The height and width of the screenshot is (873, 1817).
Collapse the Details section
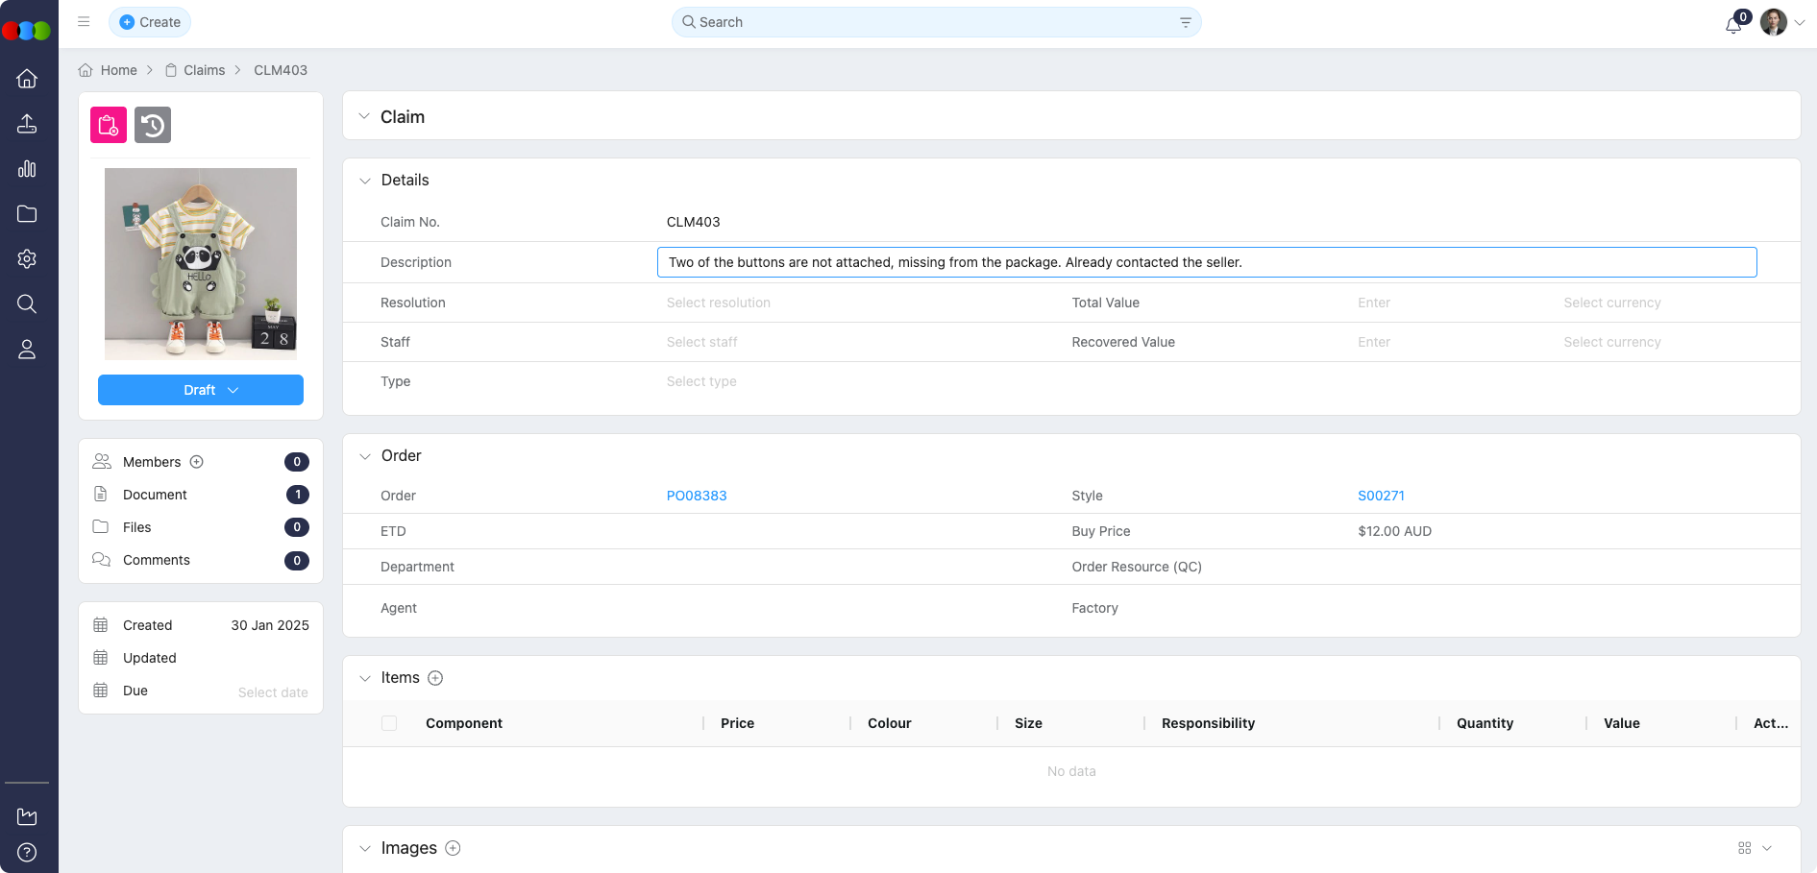tap(365, 181)
